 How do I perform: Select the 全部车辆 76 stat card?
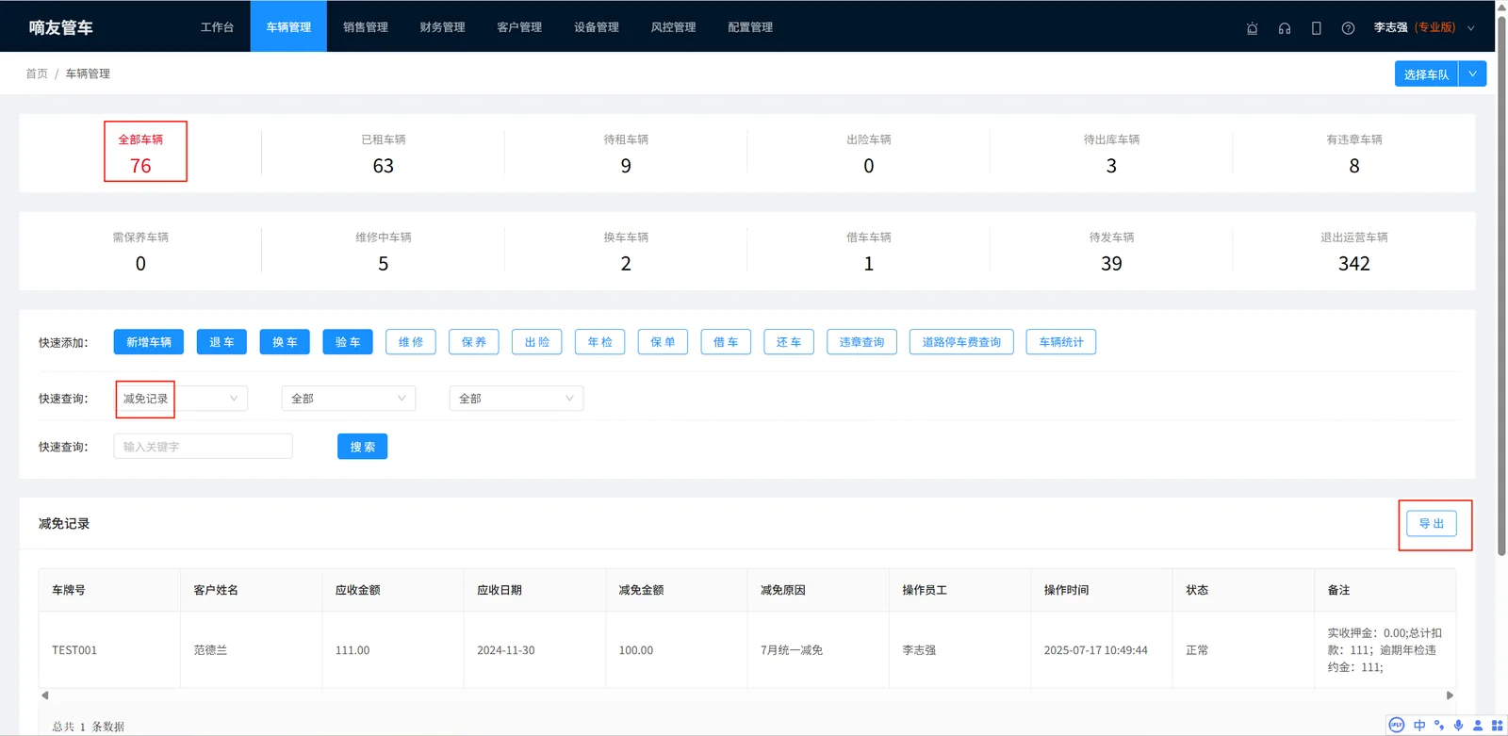140,153
